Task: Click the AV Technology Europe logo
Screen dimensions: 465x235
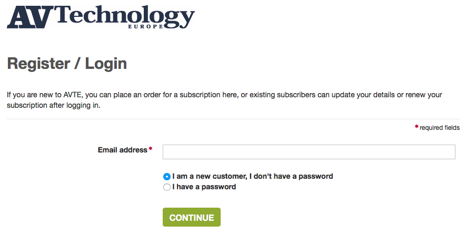Action: (x=101, y=17)
